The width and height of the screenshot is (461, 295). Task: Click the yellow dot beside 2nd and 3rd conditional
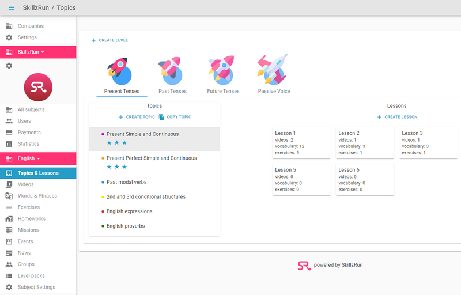click(x=103, y=197)
